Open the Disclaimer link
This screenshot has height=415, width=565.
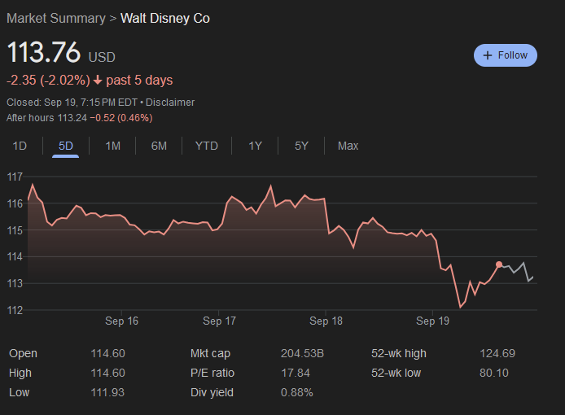[x=170, y=103]
